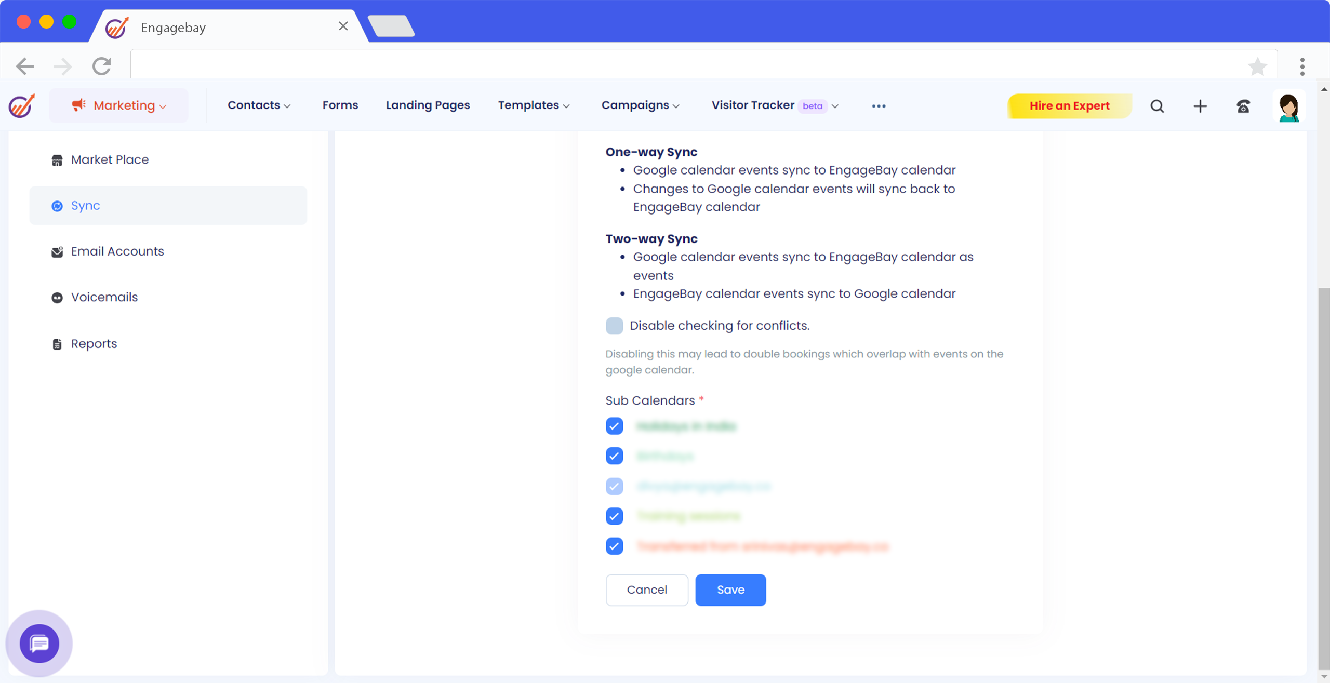The height and width of the screenshot is (683, 1330).
Task: Open the live chat bubble icon
Action: (39, 644)
